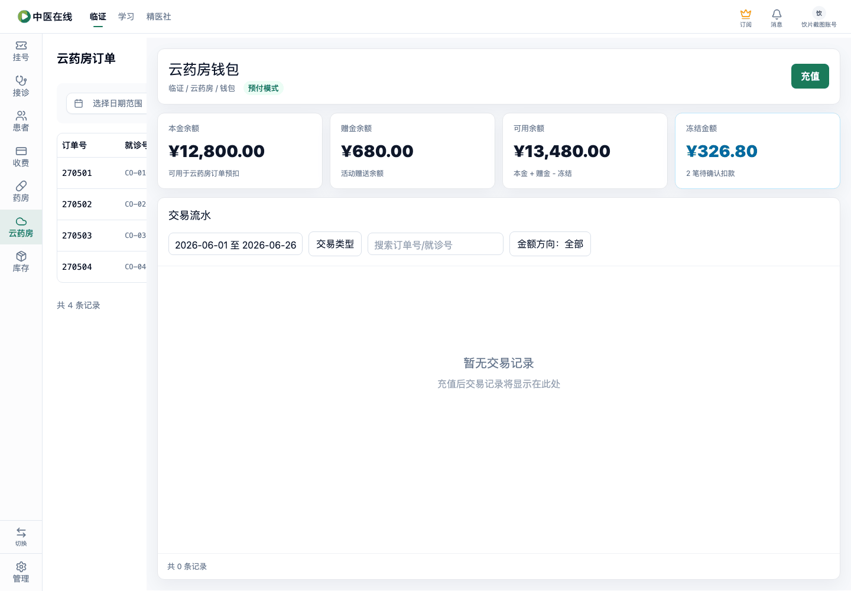Click the 暂无交易记录 empty message
851x591 pixels.
point(499,363)
